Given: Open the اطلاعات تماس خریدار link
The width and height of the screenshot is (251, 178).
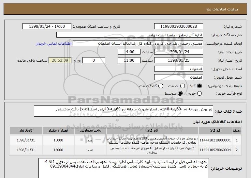Looking at the screenshot, I should click(54, 44).
